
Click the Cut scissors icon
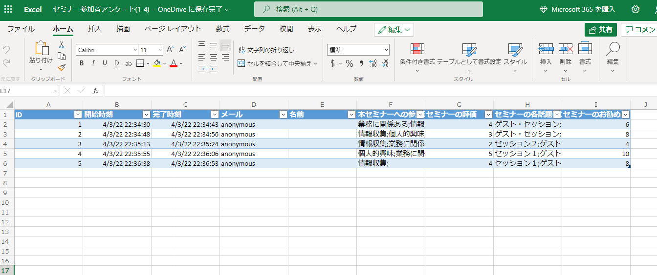(62, 45)
